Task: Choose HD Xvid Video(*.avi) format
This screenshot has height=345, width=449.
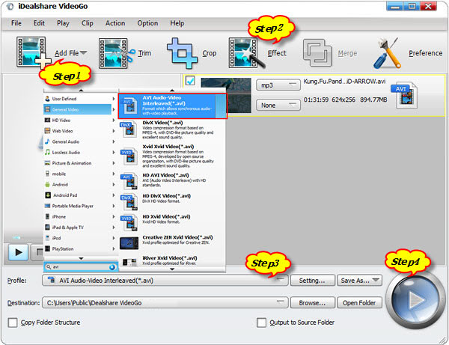Action: coord(172,222)
